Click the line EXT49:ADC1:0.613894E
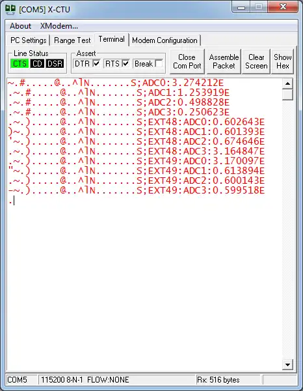 tap(136, 171)
